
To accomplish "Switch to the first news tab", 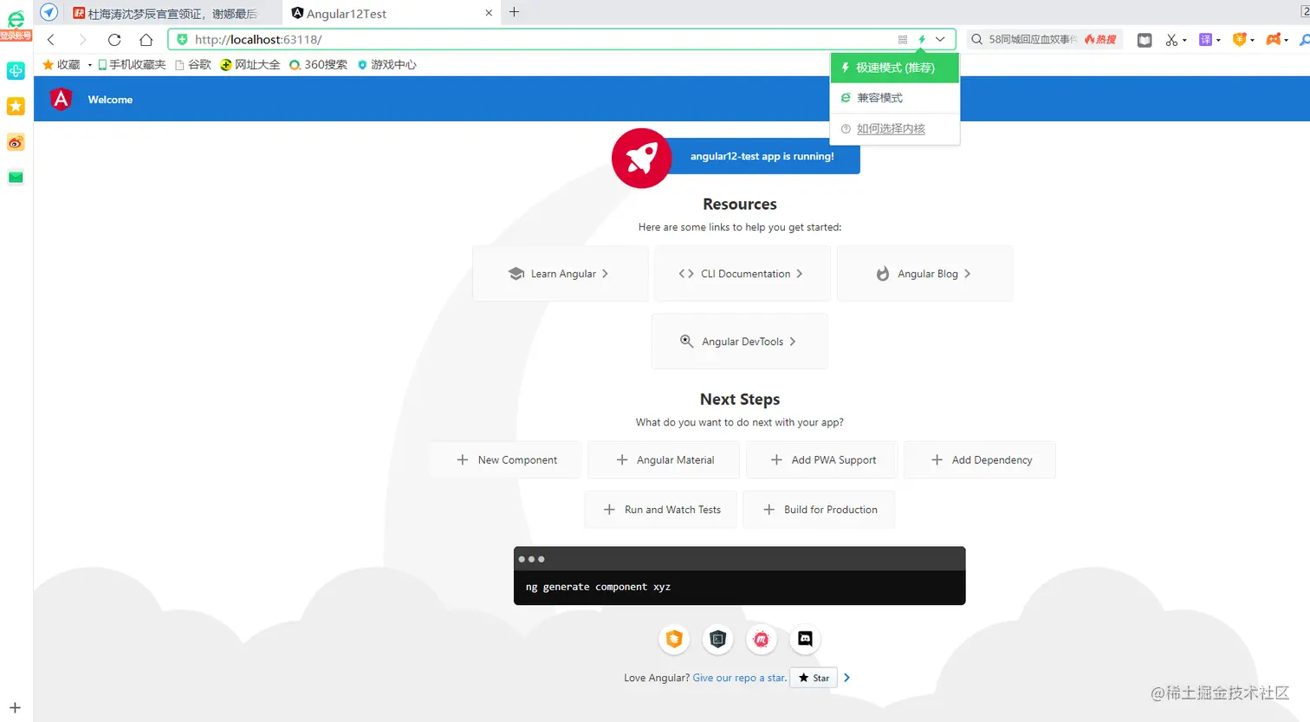I will (173, 13).
